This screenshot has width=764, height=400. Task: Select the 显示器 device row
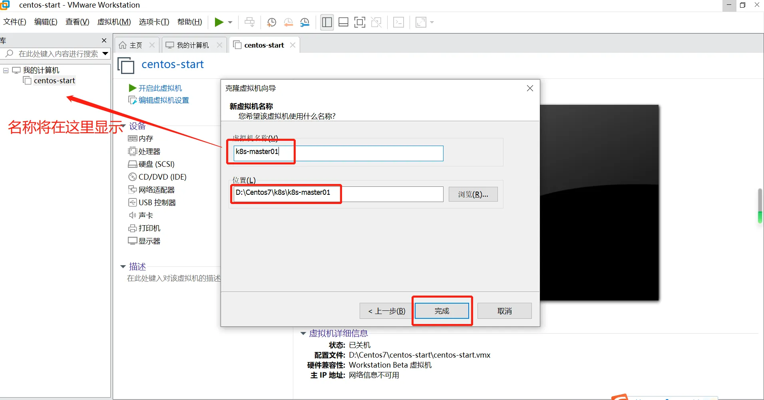pos(144,241)
